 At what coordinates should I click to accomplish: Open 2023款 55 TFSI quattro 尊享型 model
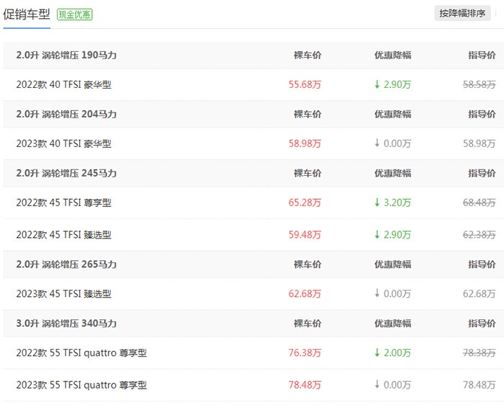click(81, 385)
